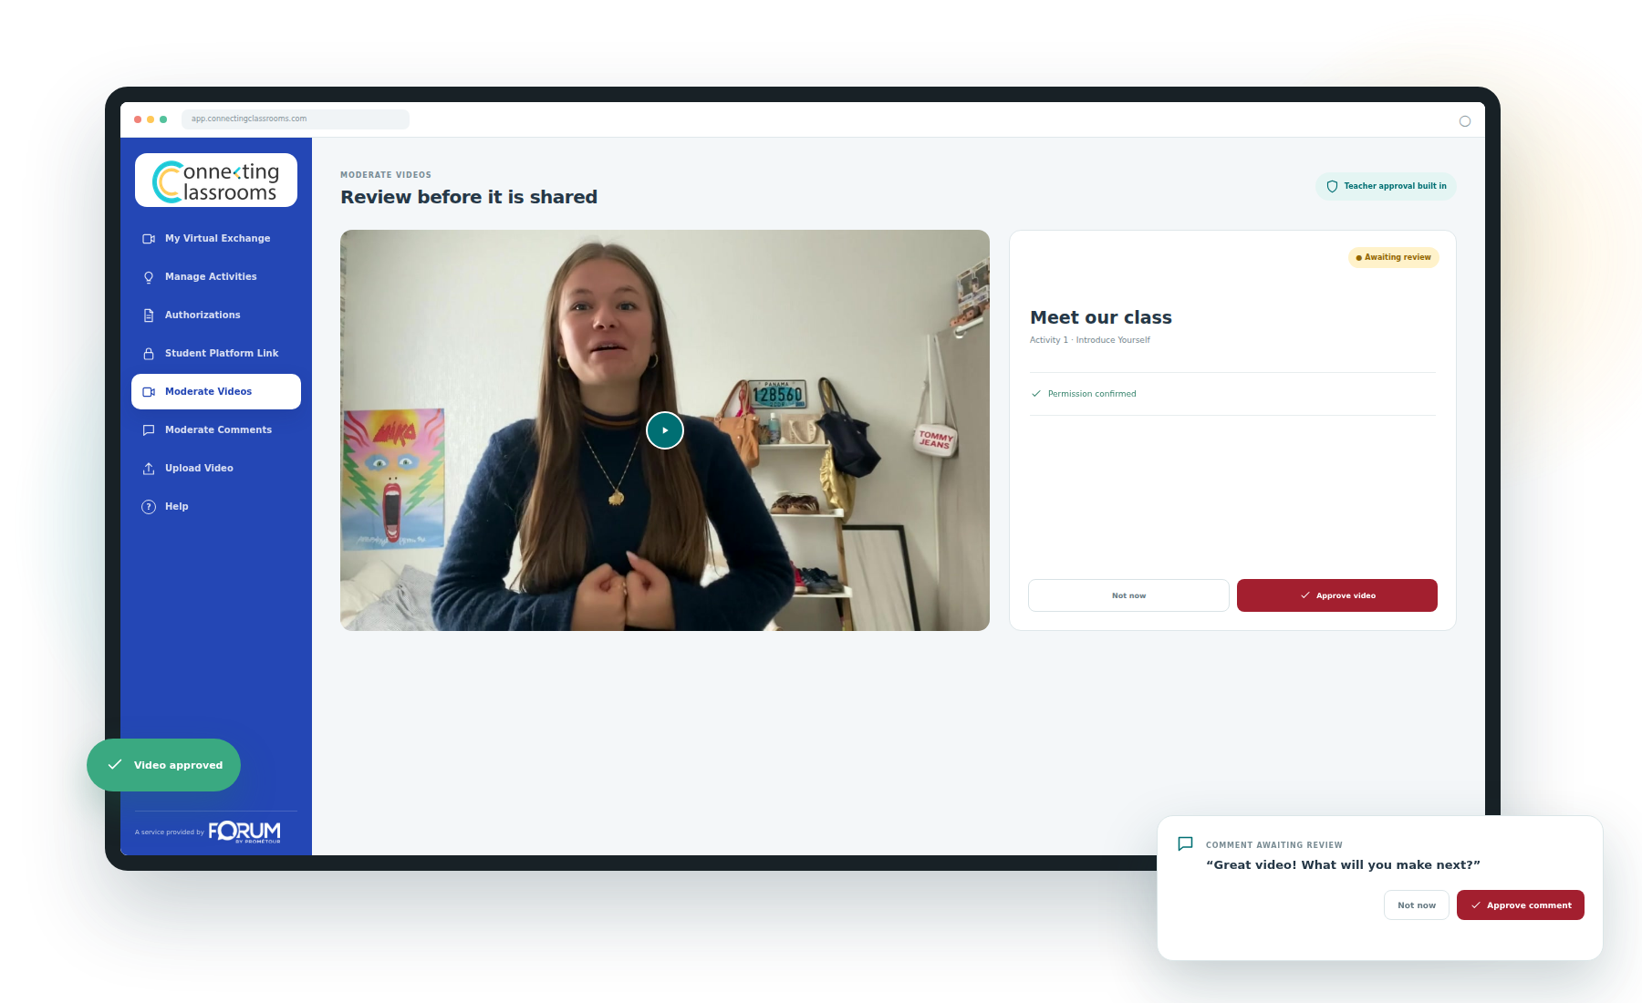Click the Teacher approval built in badge

(x=1386, y=186)
